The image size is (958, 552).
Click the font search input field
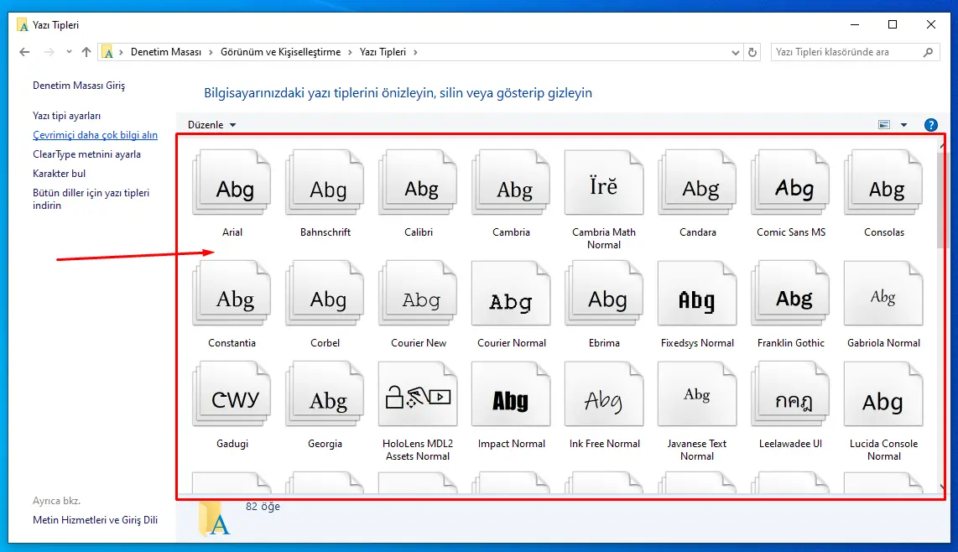pyautogui.click(x=846, y=52)
